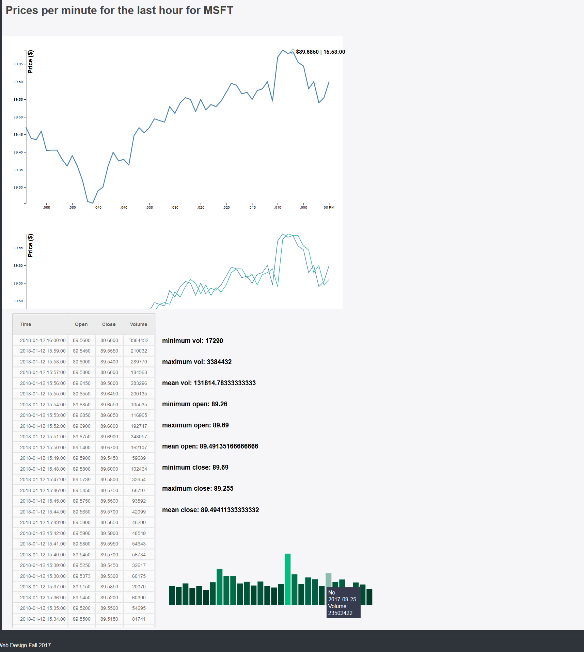
Task: Select the Close column header
Action: click(x=109, y=324)
